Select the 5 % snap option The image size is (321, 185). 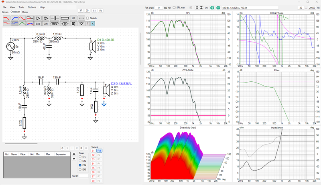[x=80, y=157]
